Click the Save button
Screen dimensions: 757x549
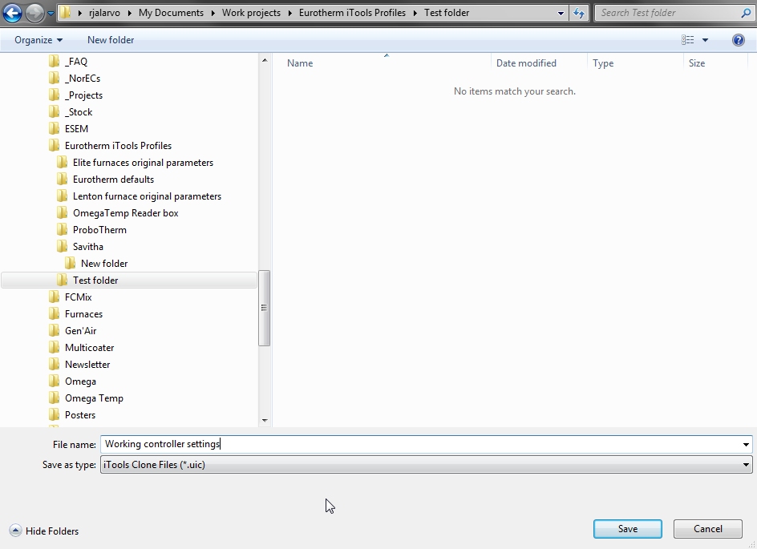point(628,529)
